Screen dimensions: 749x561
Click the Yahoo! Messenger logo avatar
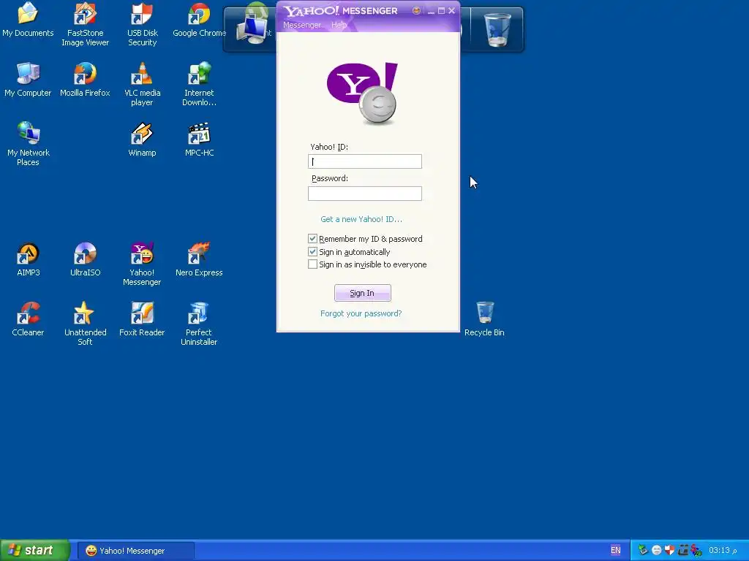[362, 93]
